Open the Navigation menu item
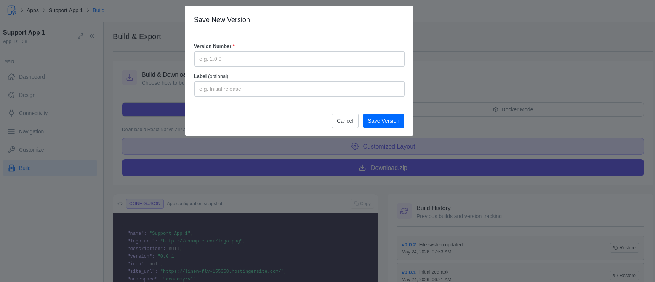 point(50,131)
